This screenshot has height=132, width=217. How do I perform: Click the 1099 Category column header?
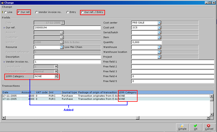click(x=127, y=92)
